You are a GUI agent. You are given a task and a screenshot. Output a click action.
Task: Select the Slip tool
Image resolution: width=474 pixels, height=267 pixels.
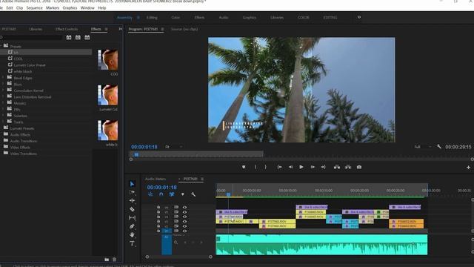click(132, 217)
